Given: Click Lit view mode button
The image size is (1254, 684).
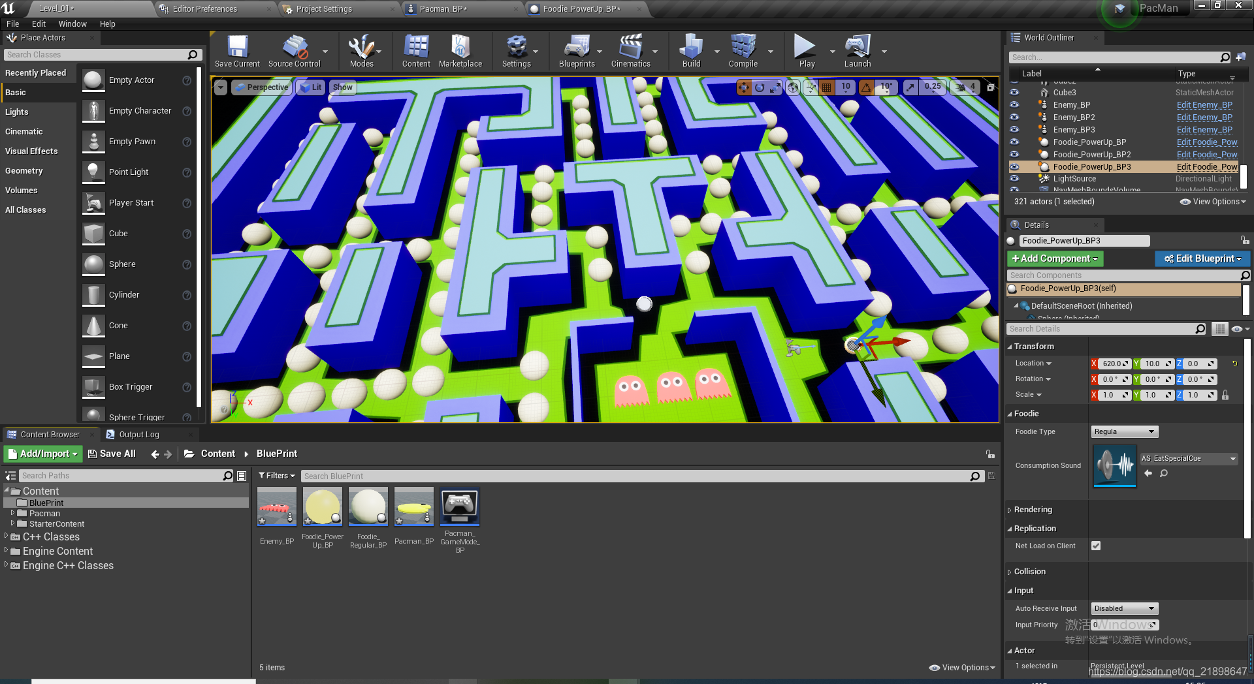Looking at the screenshot, I should (x=311, y=87).
